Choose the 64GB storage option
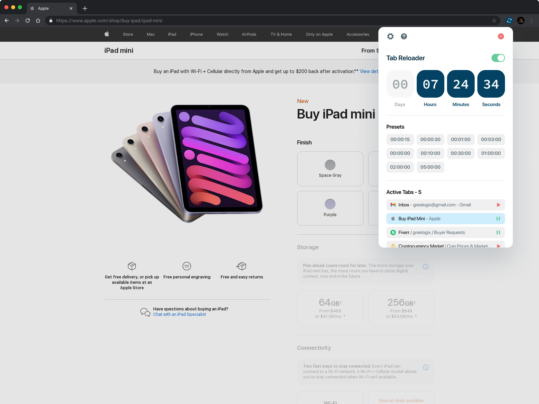Image resolution: width=539 pixels, height=404 pixels. coord(330,308)
